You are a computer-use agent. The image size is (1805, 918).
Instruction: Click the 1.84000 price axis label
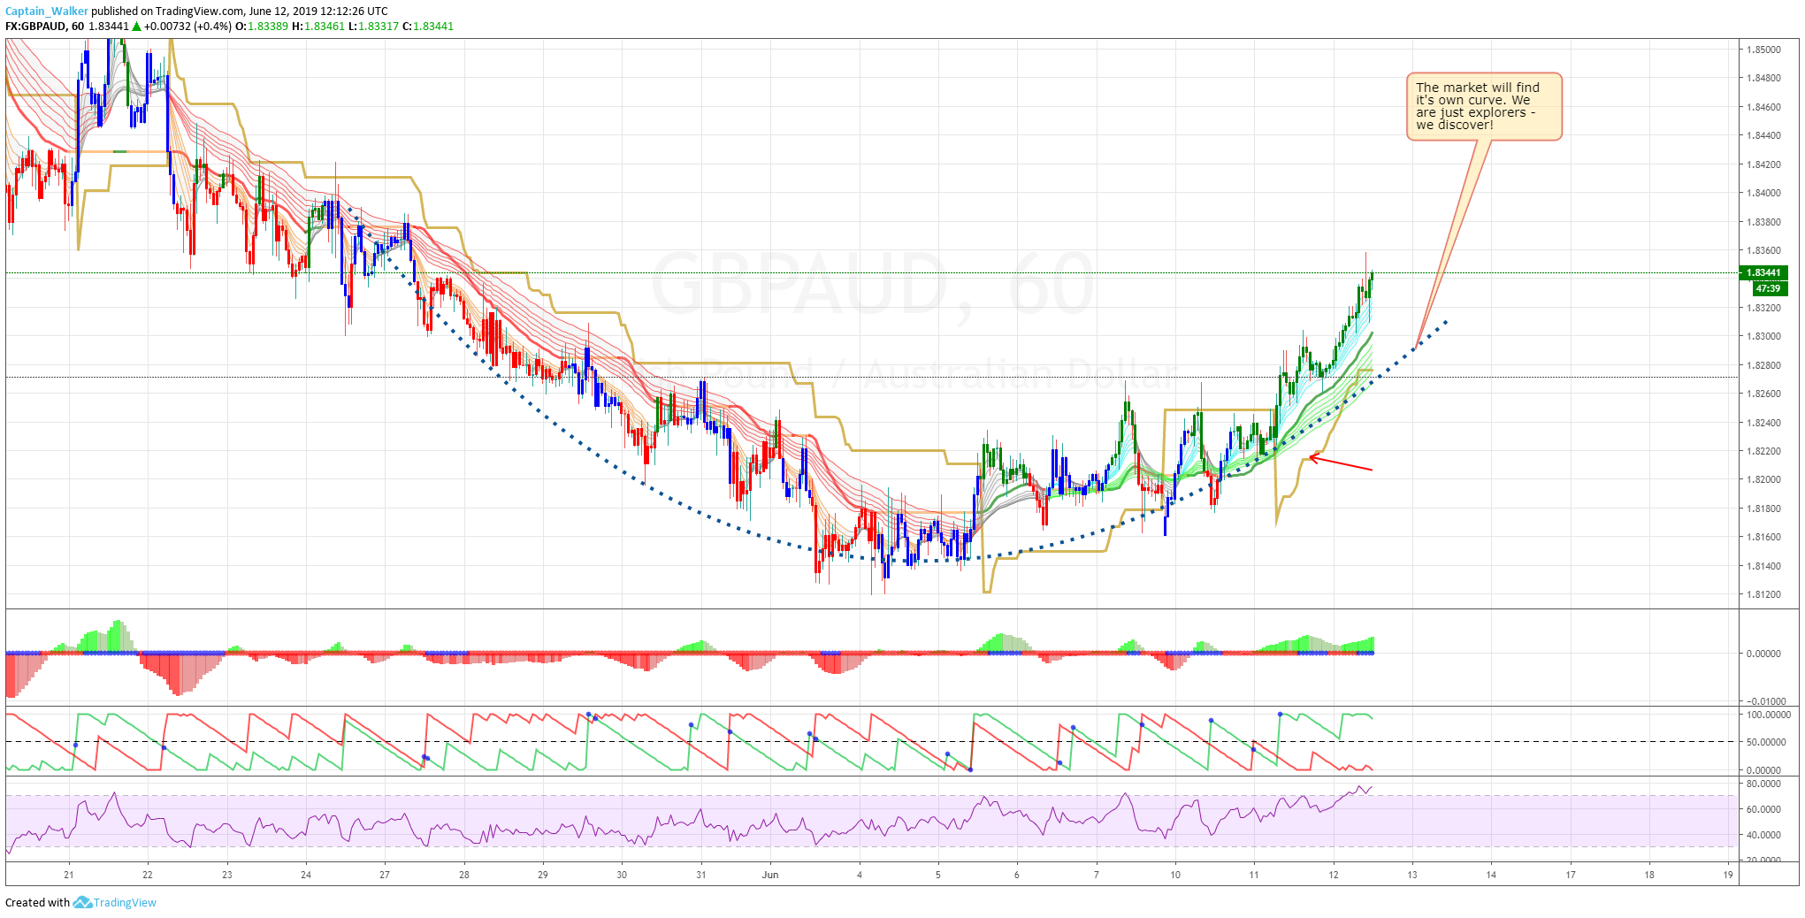coord(1763,193)
